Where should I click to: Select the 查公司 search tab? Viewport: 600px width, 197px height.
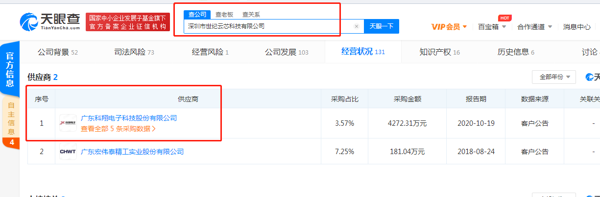pyautogui.click(x=197, y=15)
